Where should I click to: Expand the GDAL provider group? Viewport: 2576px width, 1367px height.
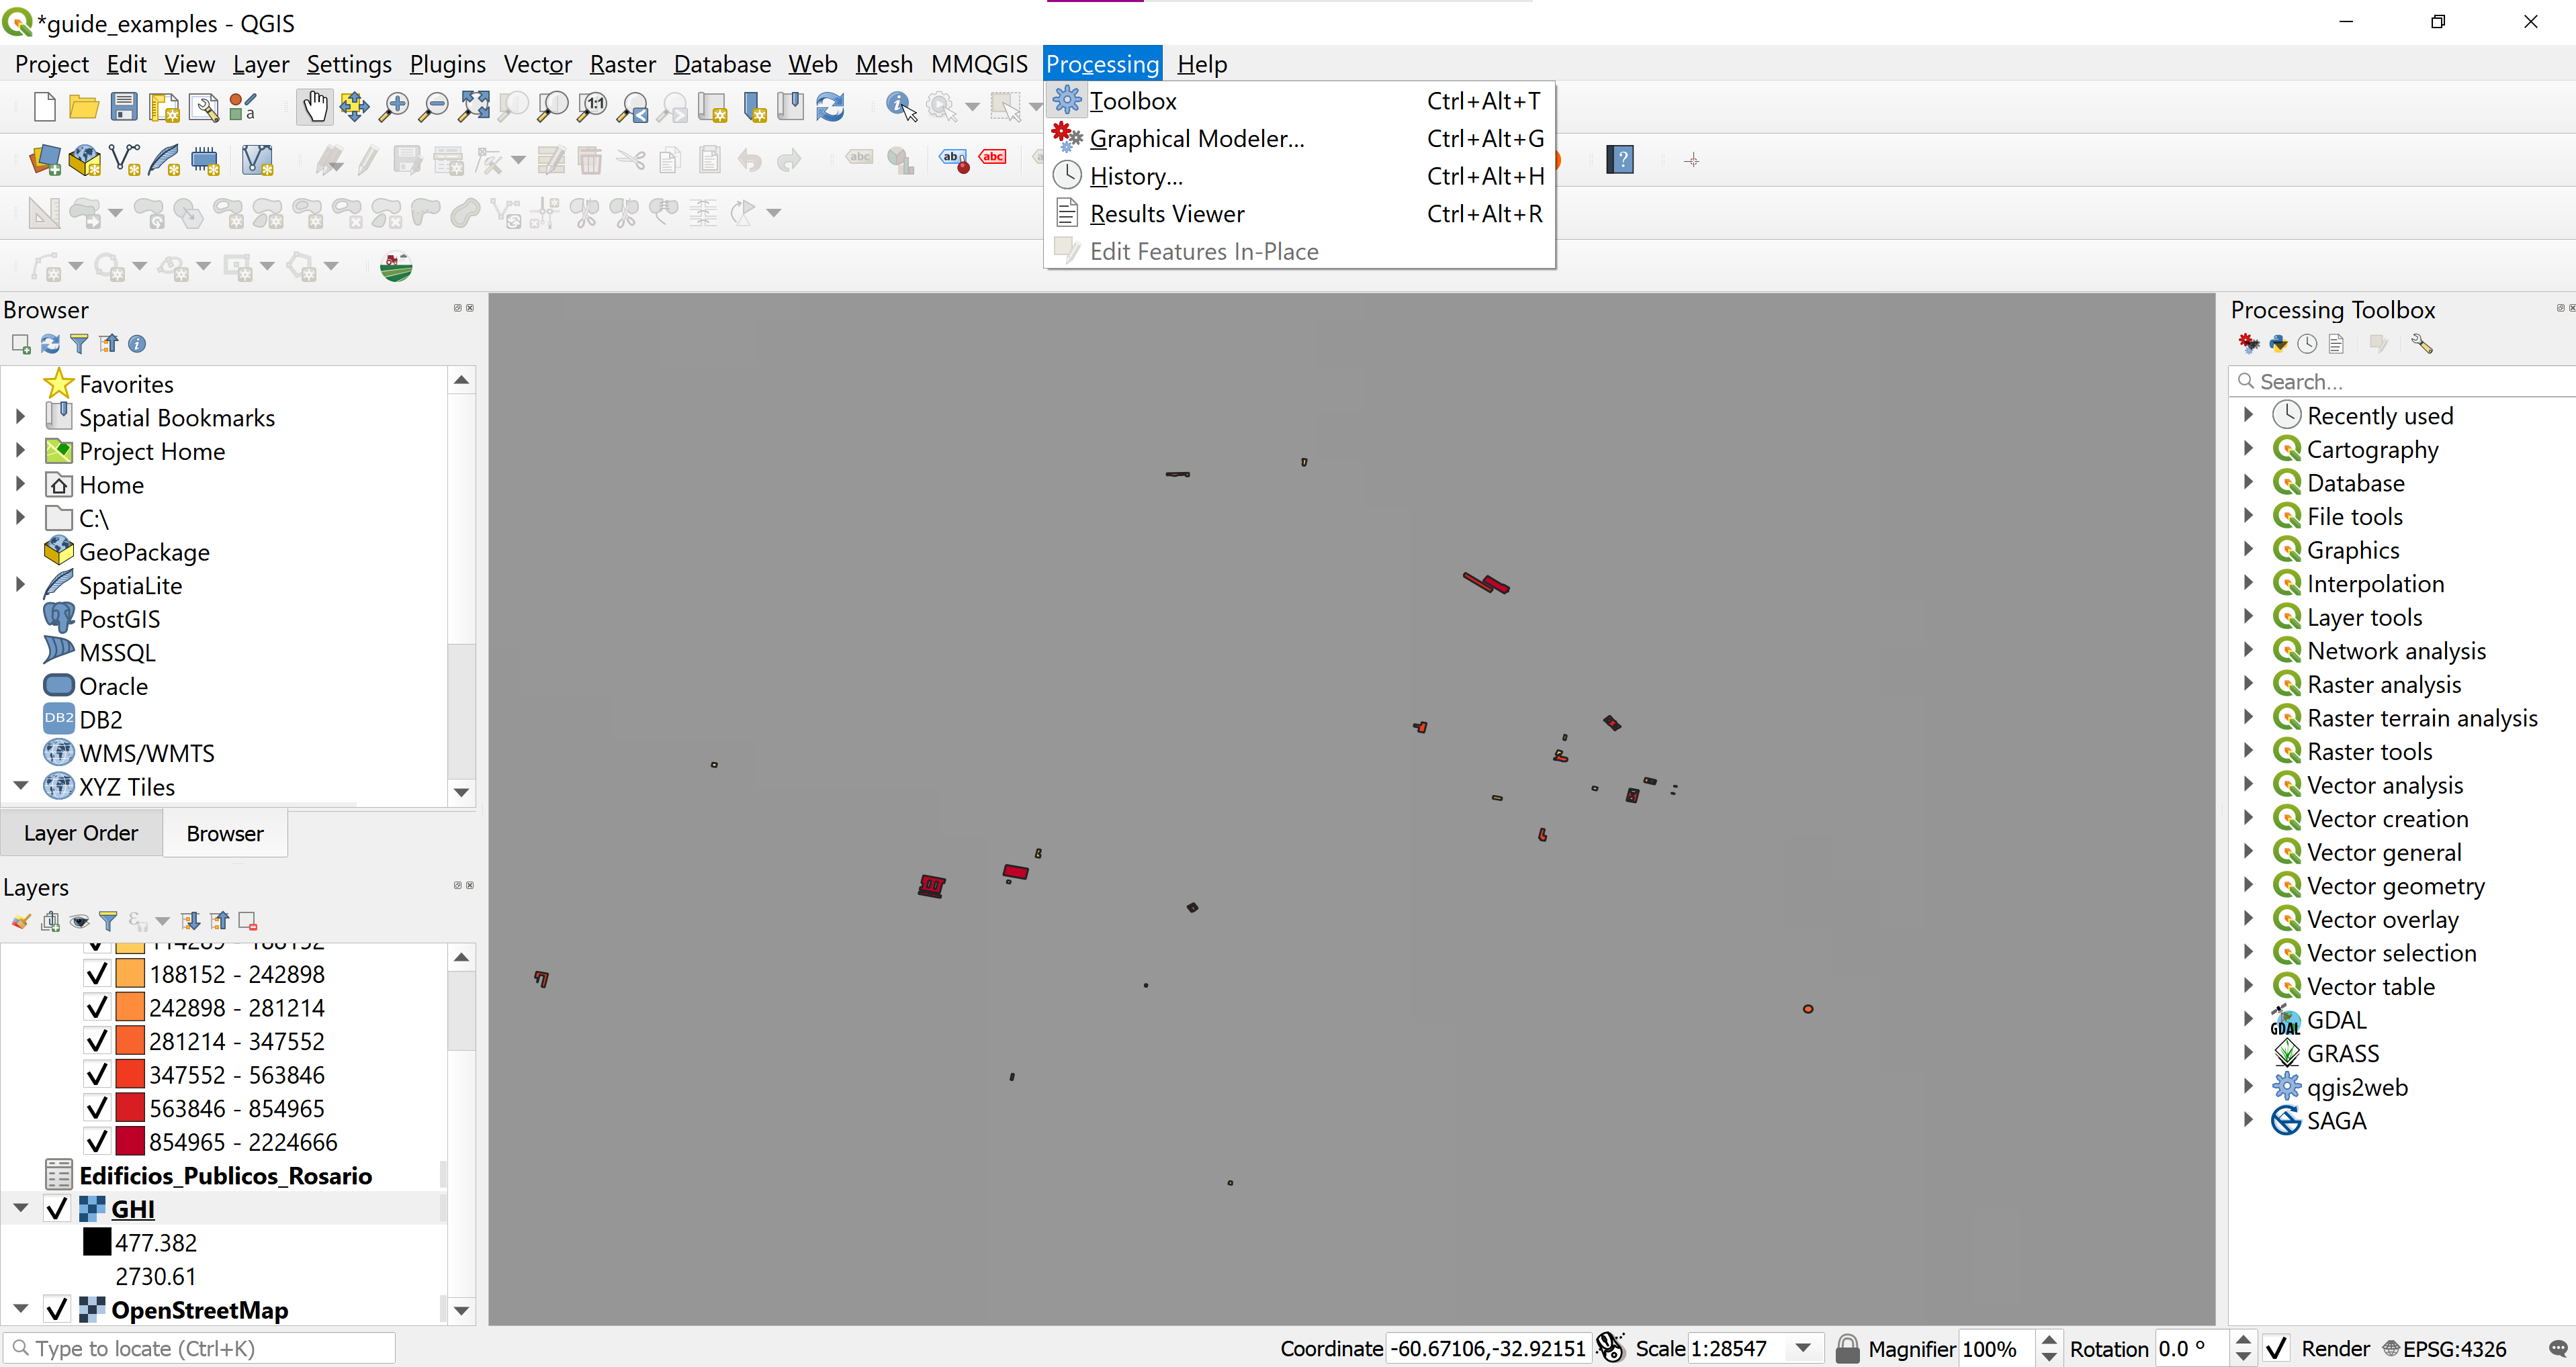(x=2248, y=1019)
